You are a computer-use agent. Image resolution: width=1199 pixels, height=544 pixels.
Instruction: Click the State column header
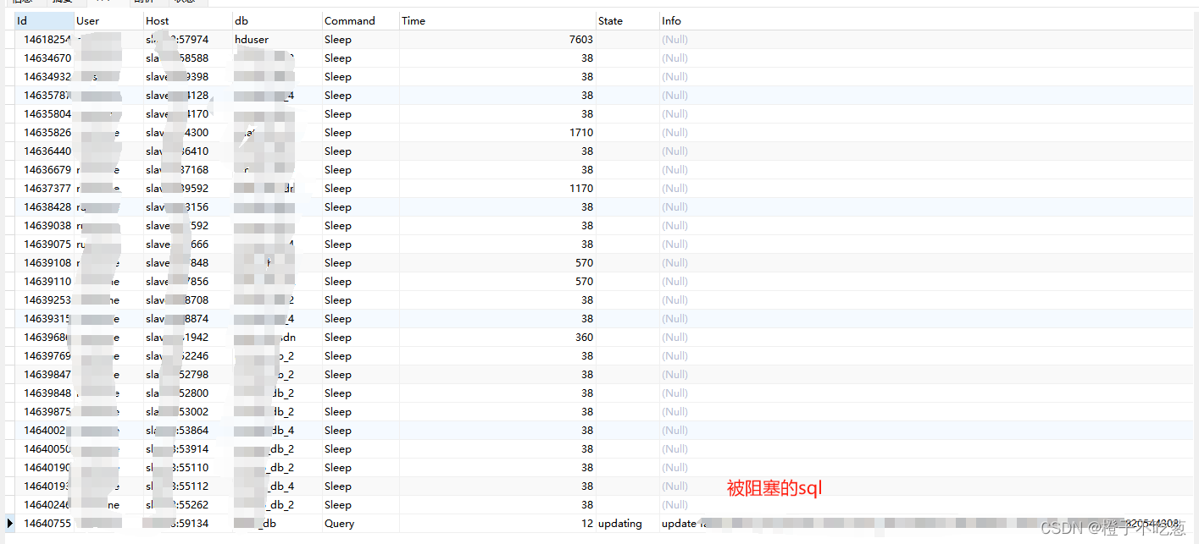coord(627,20)
